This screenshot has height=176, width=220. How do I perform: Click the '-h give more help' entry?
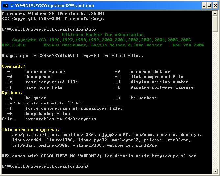(x=35, y=87)
